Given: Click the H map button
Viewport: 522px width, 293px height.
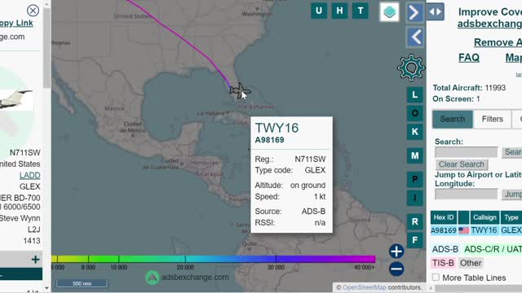Looking at the screenshot, I should point(339,11).
